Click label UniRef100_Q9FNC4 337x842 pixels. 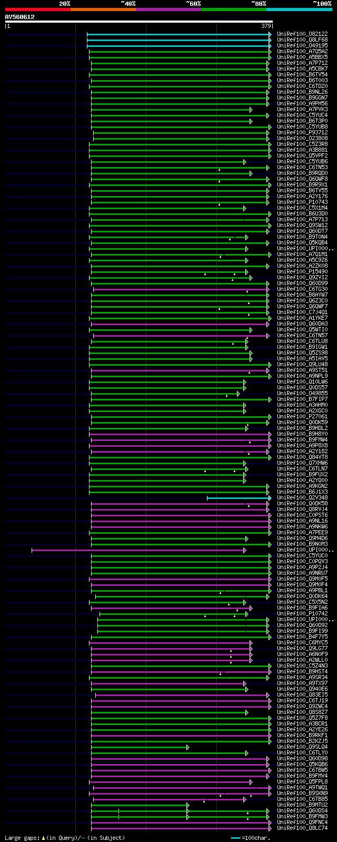[x=302, y=822]
